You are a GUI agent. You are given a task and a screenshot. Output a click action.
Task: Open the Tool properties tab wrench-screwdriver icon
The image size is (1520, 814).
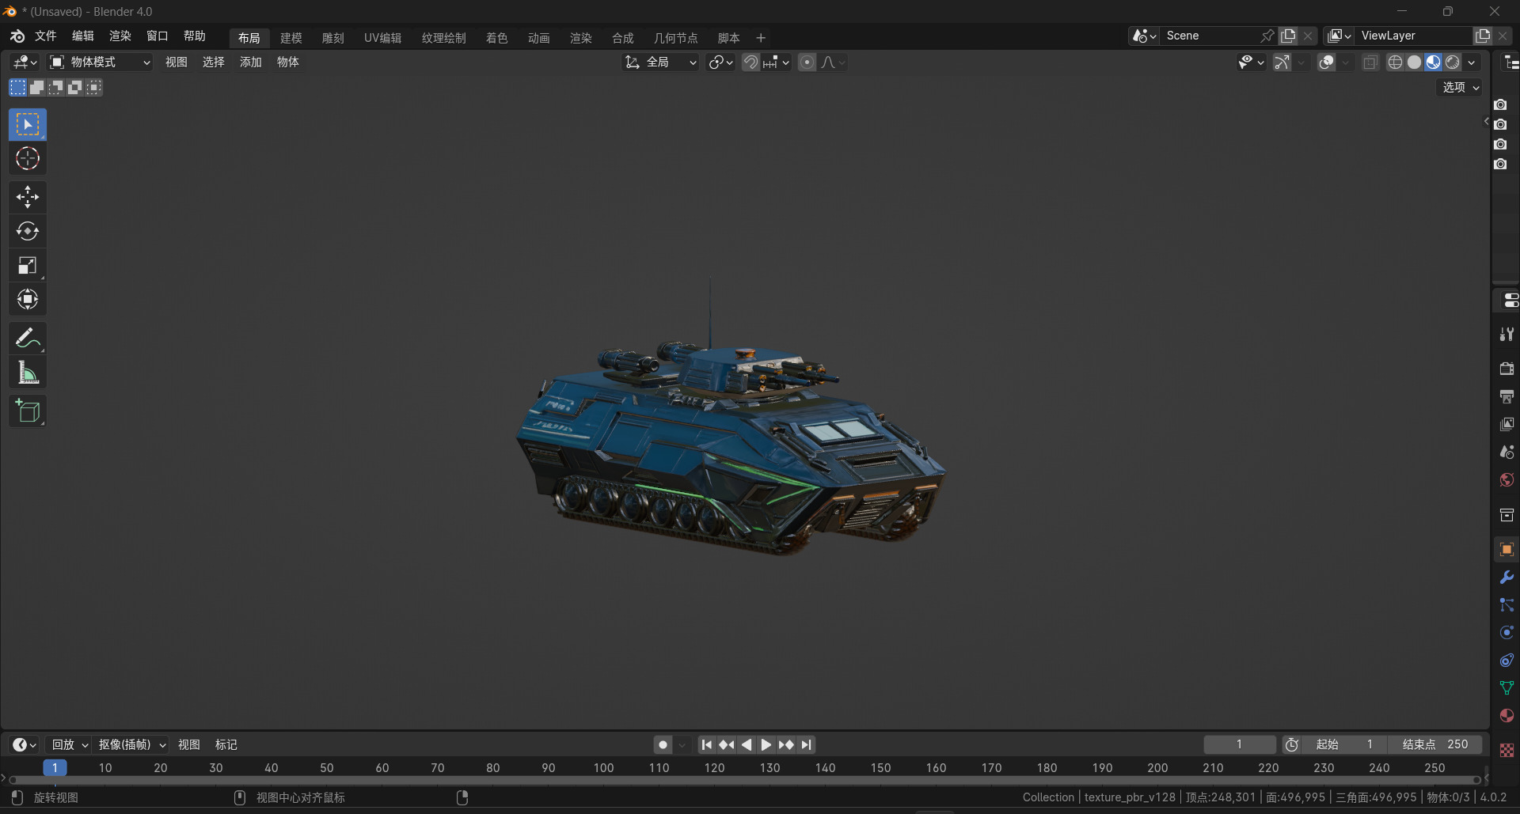(x=1507, y=335)
